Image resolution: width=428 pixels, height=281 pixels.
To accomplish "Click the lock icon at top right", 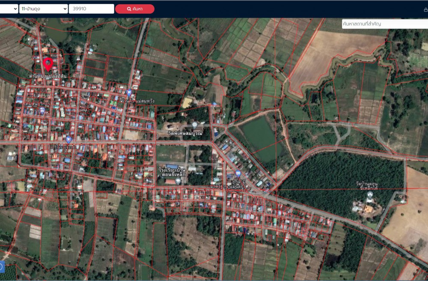I will pyautogui.click(x=425, y=9).
